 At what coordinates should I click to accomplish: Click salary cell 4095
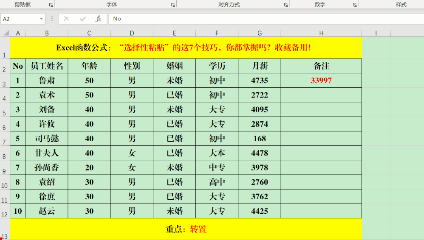click(260, 109)
